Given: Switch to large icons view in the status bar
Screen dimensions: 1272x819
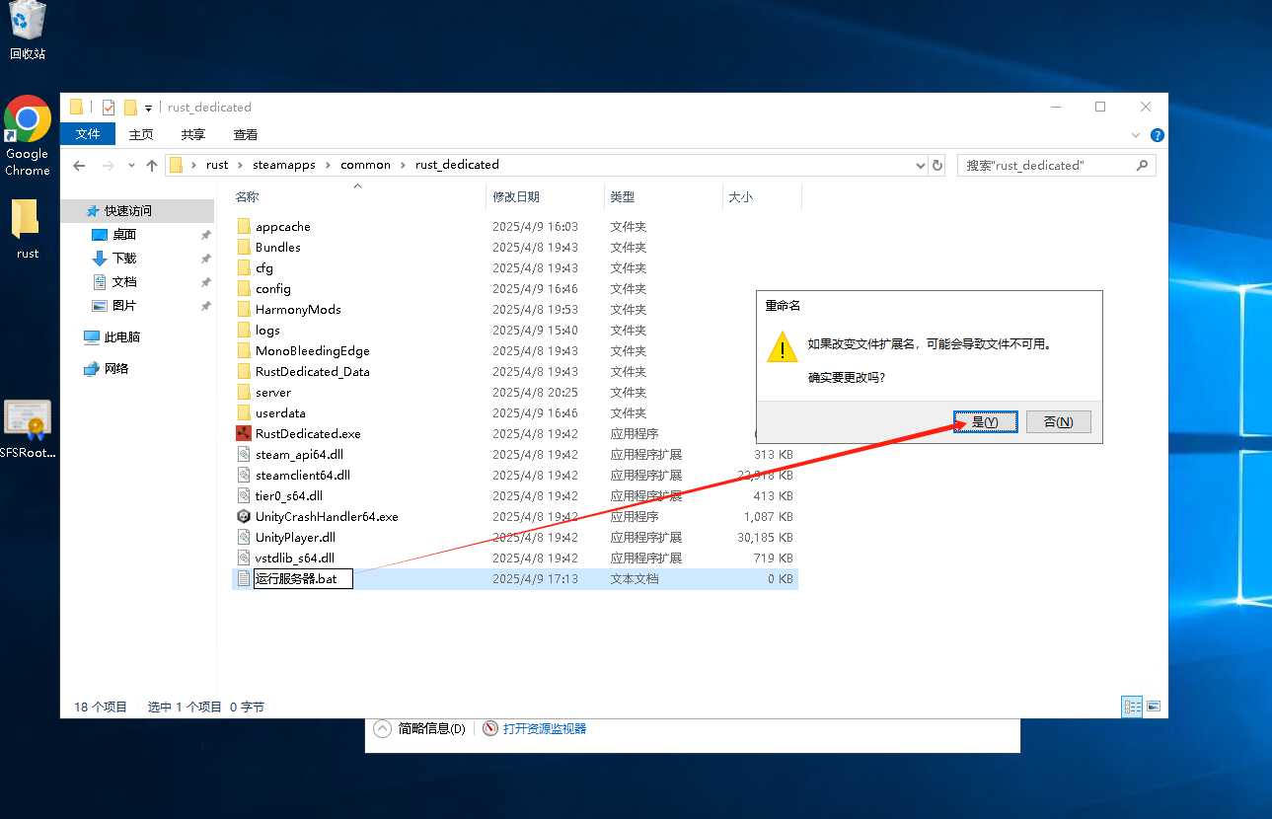Looking at the screenshot, I should point(1153,707).
